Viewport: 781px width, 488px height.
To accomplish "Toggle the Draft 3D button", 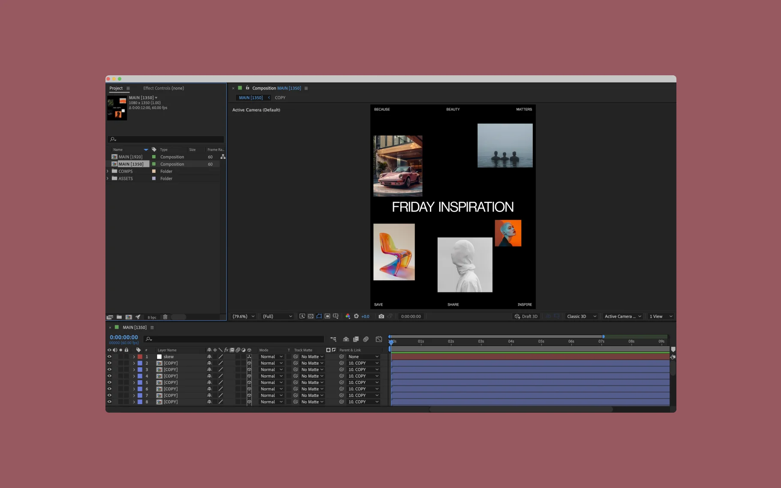I will tap(526, 316).
